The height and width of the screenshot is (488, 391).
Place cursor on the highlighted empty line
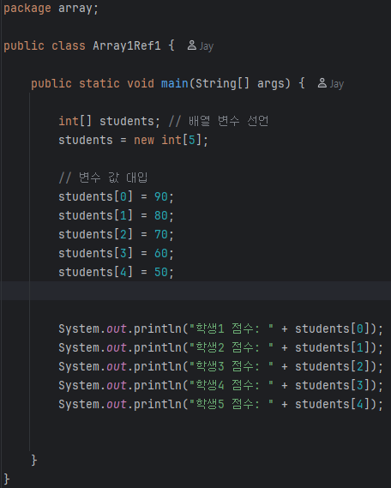[195, 291]
